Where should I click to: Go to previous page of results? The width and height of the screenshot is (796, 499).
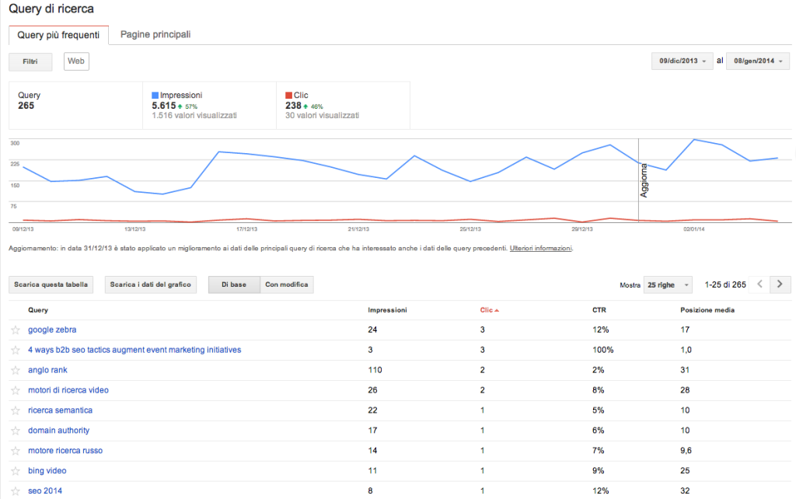(760, 284)
